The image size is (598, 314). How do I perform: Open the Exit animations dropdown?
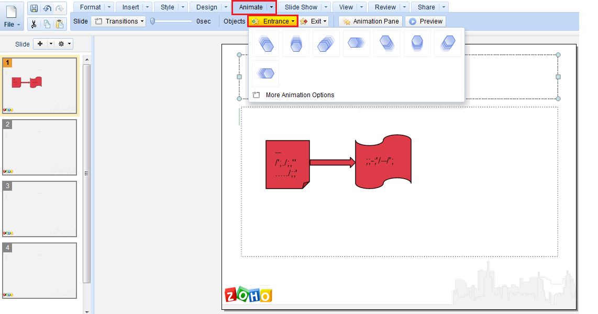(x=314, y=21)
